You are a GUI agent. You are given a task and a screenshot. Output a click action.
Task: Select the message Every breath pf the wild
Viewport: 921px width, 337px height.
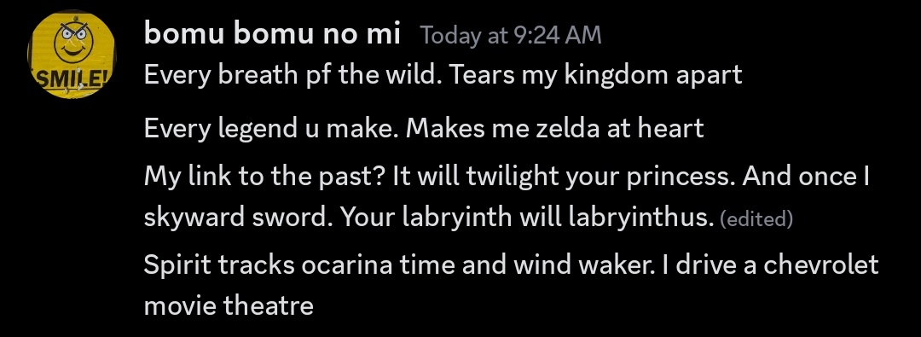coord(443,75)
